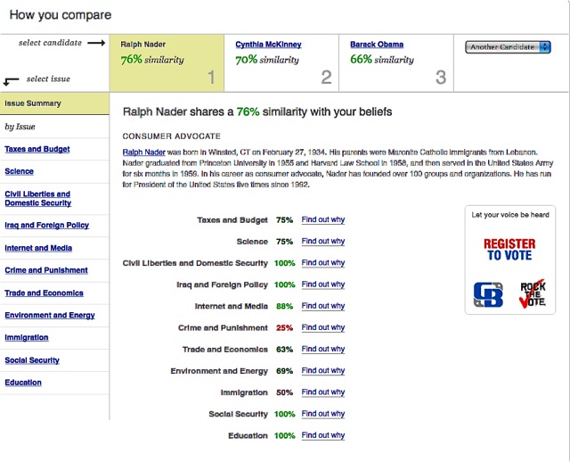Open Iraq and Foreign Policy sidebar link
570x462 pixels.
point(47,225)
